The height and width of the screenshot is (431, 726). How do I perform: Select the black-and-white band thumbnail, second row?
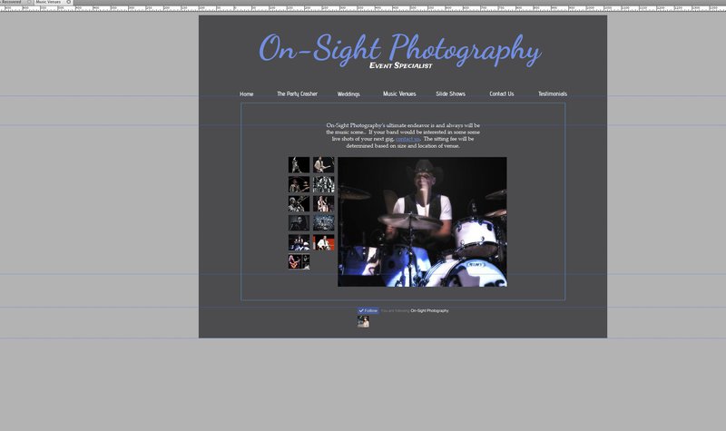coord(324,184)
